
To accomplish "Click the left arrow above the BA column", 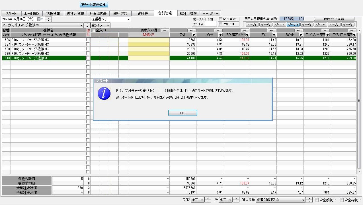I will point(245,30).
